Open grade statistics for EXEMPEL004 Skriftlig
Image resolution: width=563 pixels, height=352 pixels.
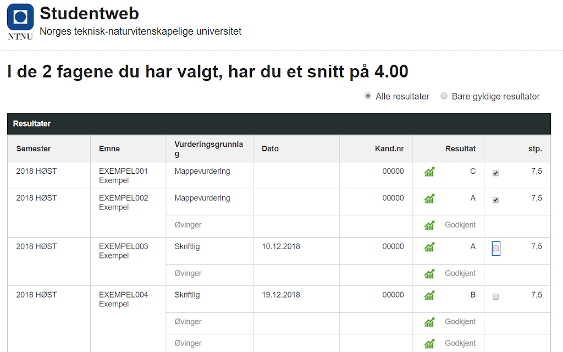[x=429, y=295]
